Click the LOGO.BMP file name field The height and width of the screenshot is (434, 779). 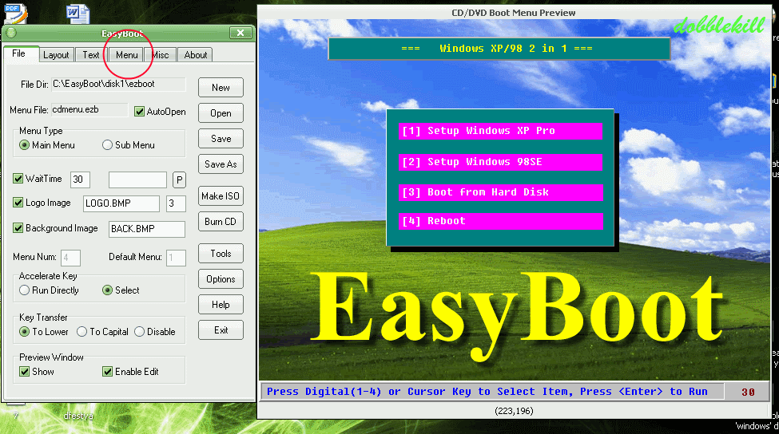[x=121, y=203]
